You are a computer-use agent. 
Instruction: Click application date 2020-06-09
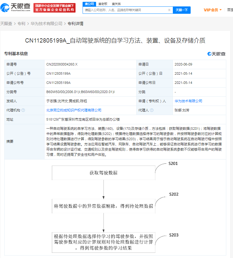183,64
